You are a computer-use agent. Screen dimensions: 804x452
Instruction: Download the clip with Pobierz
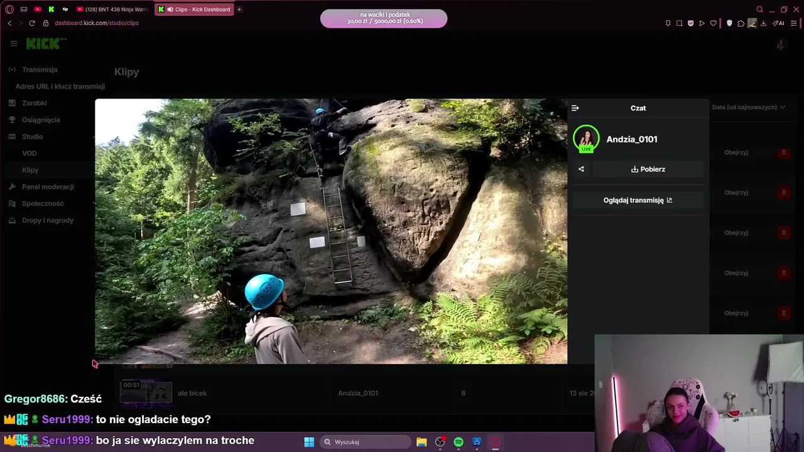[648, 169]
